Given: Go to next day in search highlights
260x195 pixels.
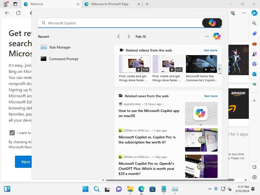Looking at the screenshot, I should 128,37.
